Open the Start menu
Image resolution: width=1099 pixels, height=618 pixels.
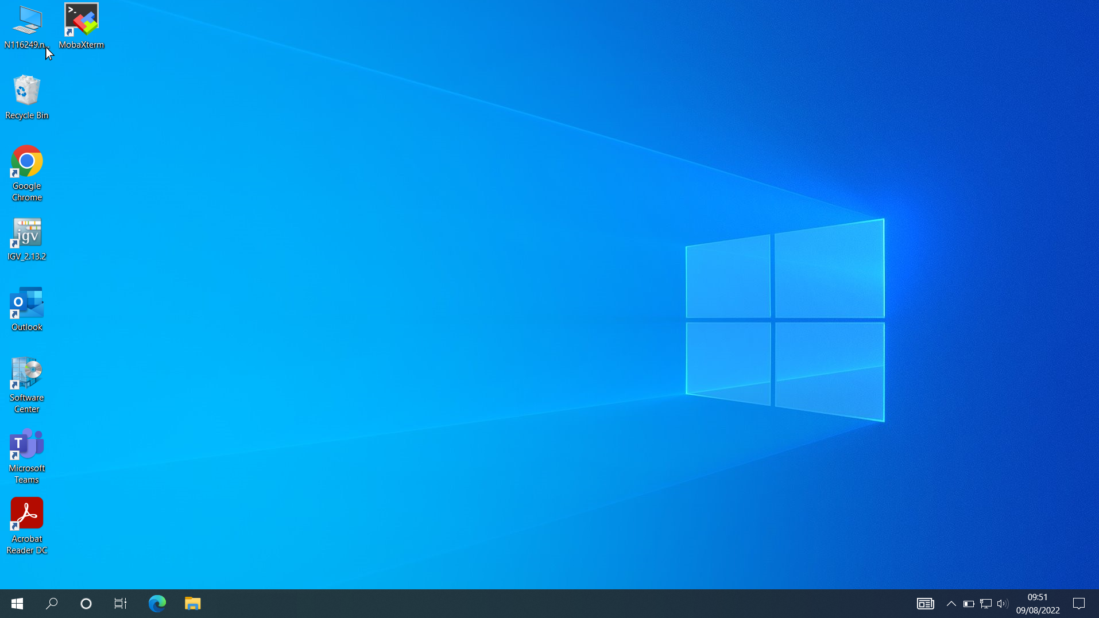(17, 603)
